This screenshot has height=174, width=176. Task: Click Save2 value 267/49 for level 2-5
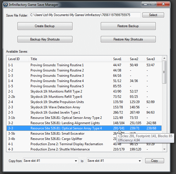pyautogui.click(x=135, y=112)
